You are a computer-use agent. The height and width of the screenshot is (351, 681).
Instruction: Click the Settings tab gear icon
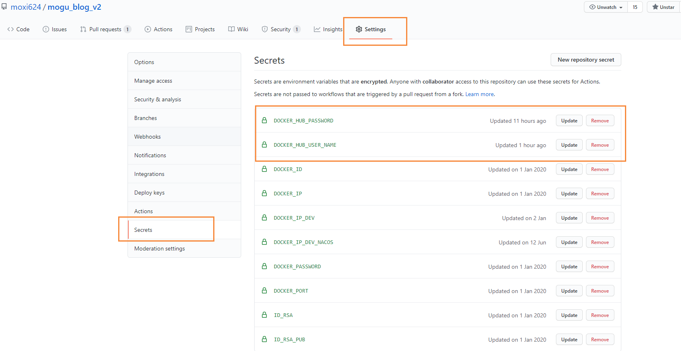359,29
